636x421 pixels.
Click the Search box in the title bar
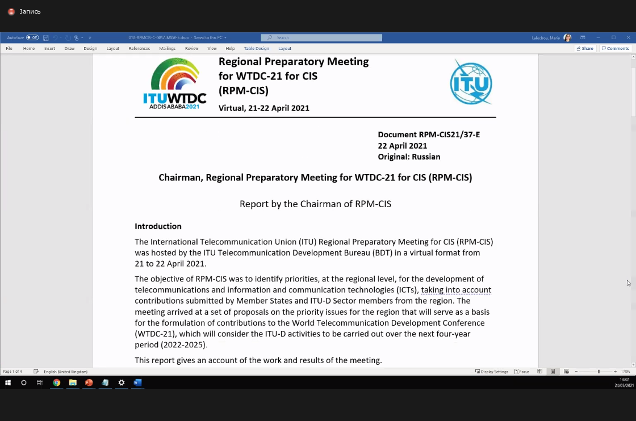[321, 37]
